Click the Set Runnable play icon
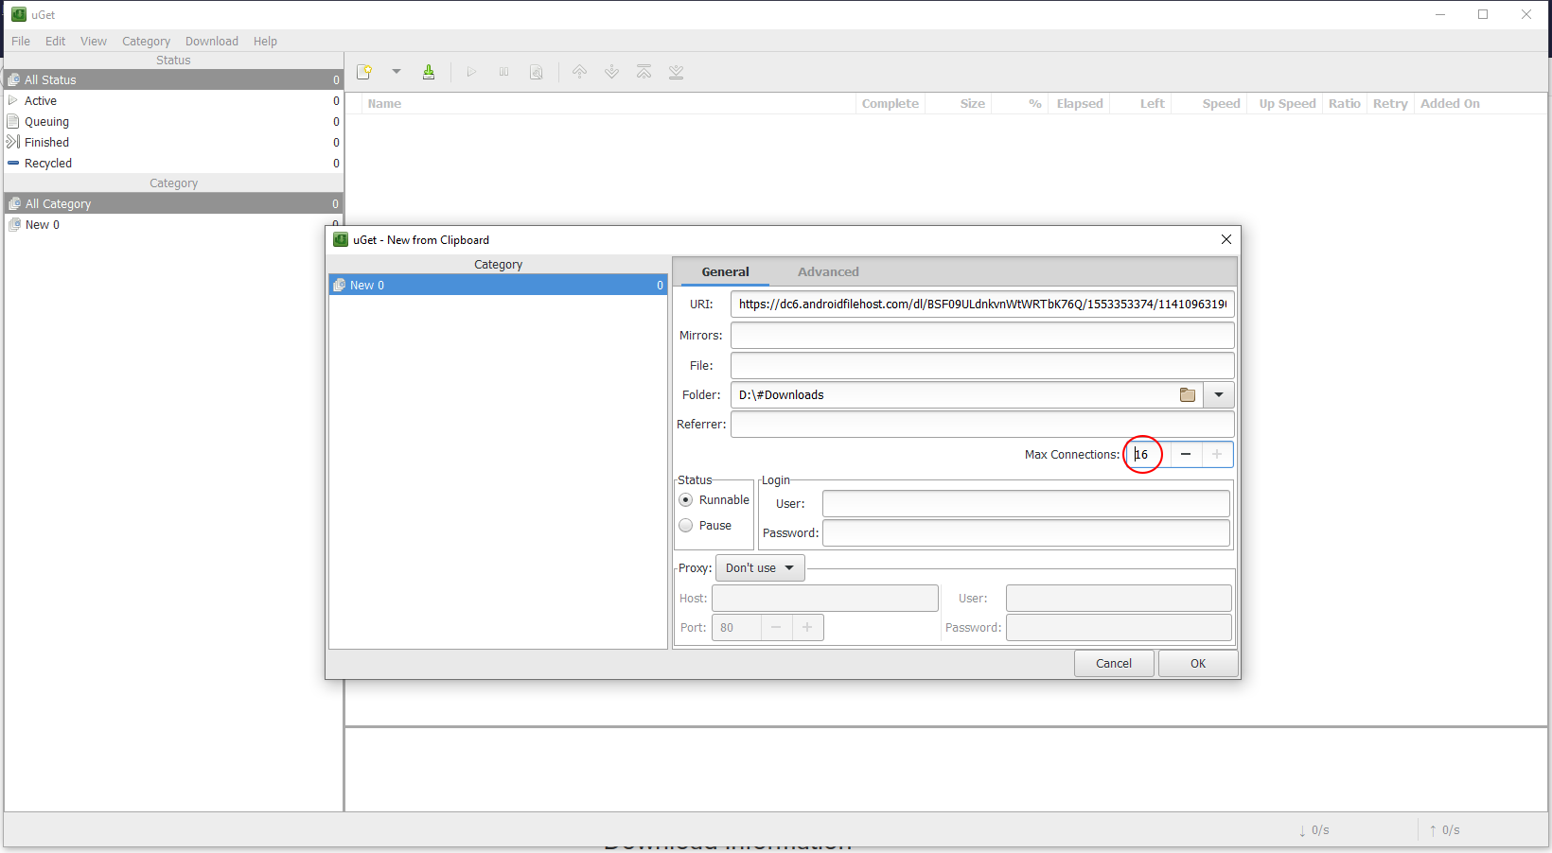 pyautogui.click(x=471, y=72)
